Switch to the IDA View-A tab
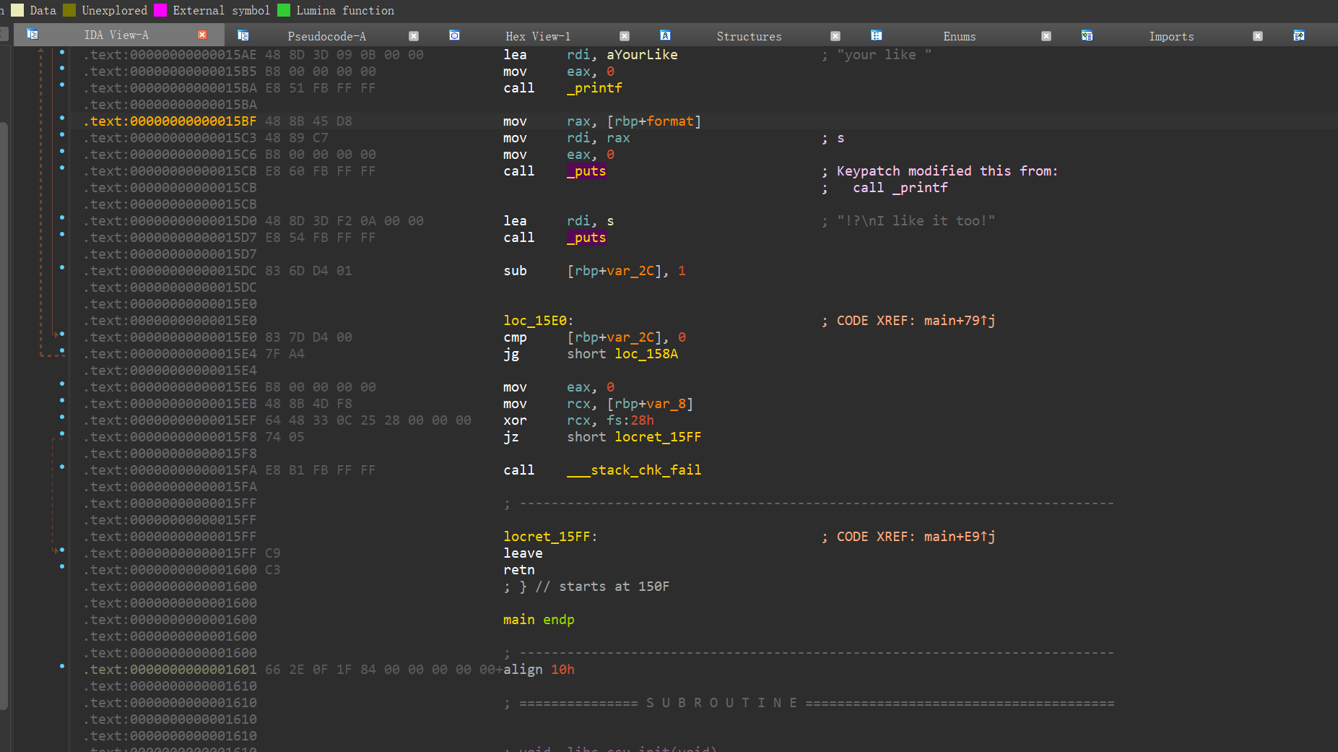 (x=116, y=35)
